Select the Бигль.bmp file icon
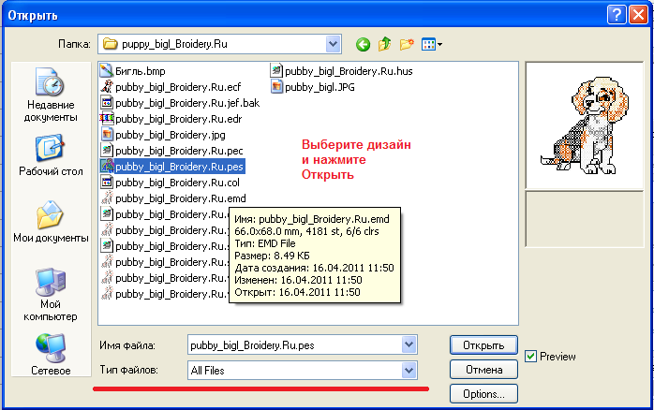The width and height of the screenshot is (654, 410). [107, 71]
